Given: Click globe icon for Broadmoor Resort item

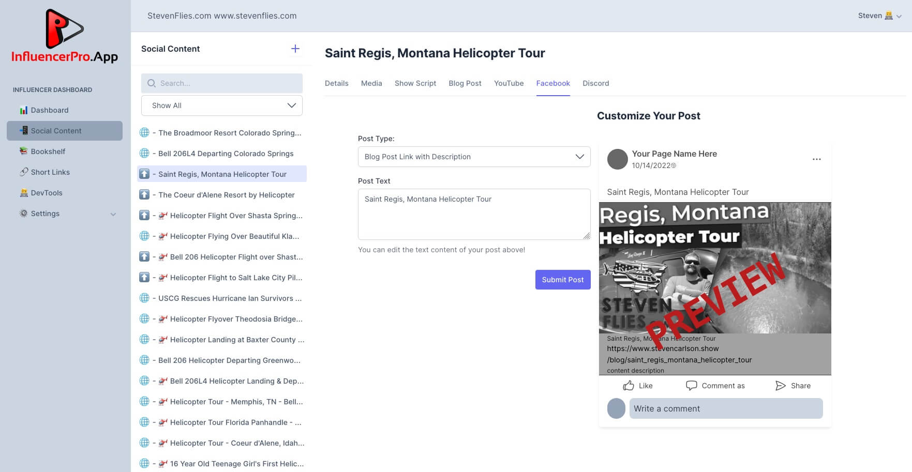Looking at the screenshot, I should click(144, 132).
